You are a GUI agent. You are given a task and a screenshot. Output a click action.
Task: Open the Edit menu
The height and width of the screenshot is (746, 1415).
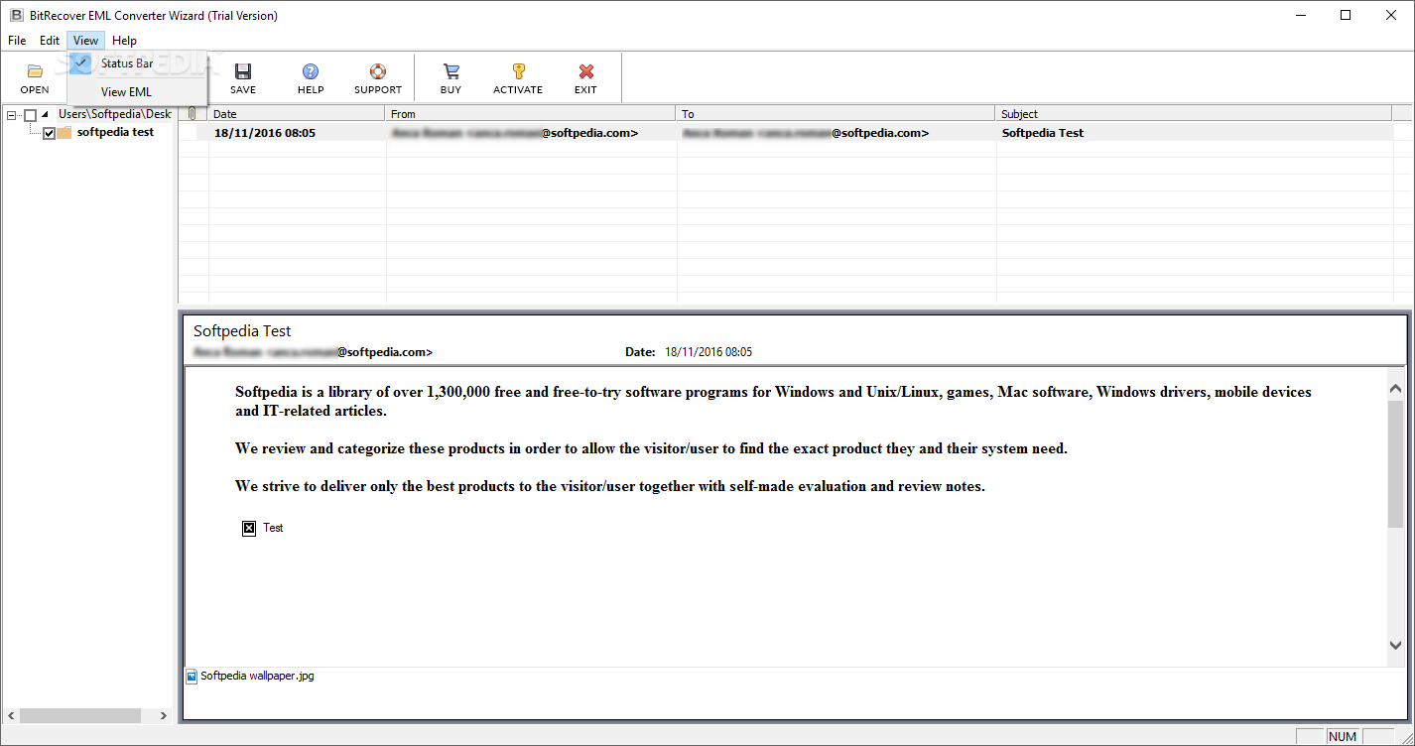pyautogui.click(x=50, y=41)
